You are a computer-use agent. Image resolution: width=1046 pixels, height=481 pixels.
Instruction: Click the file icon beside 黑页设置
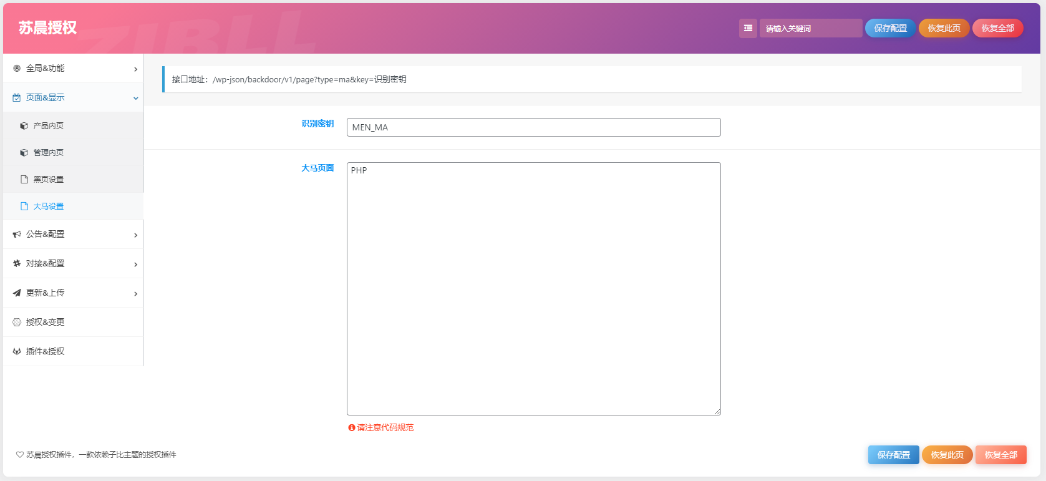click(x=24, y=180)
